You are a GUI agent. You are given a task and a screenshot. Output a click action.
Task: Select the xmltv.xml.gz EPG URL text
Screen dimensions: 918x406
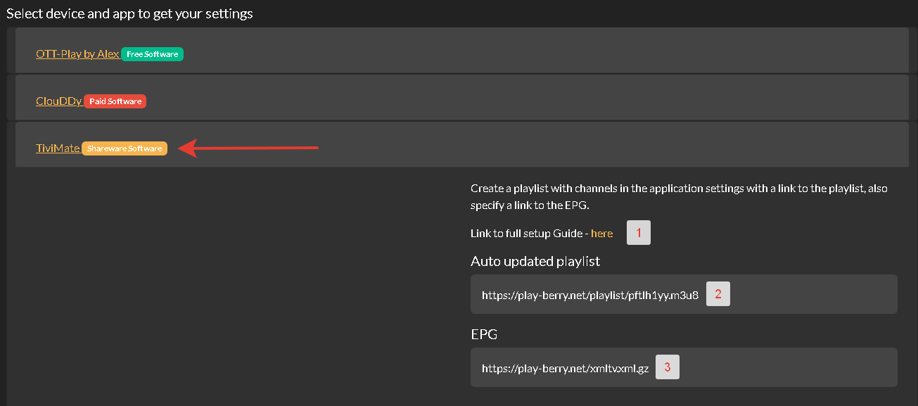565,368
